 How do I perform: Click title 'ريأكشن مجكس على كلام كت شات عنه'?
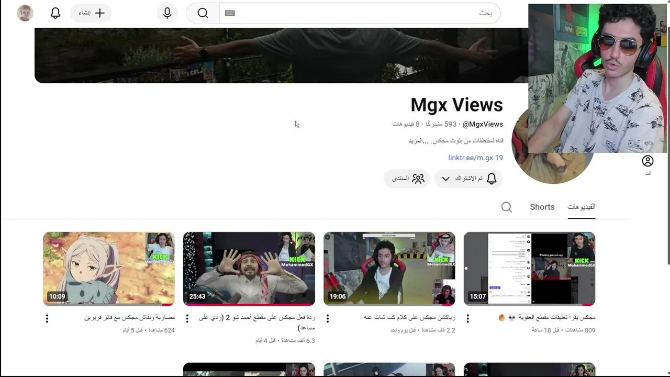(409, 317)
